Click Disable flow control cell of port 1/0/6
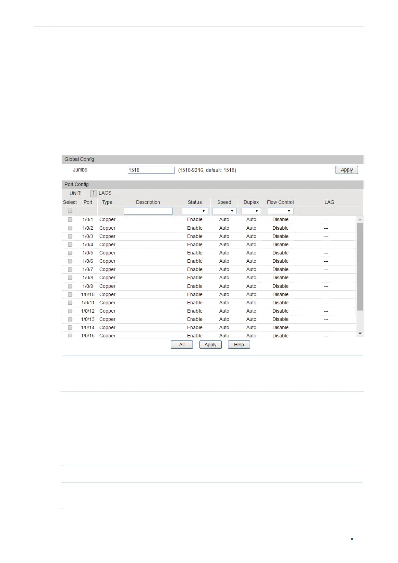The height and width of the screenshot is (563, 398). [x=280, y=261]
